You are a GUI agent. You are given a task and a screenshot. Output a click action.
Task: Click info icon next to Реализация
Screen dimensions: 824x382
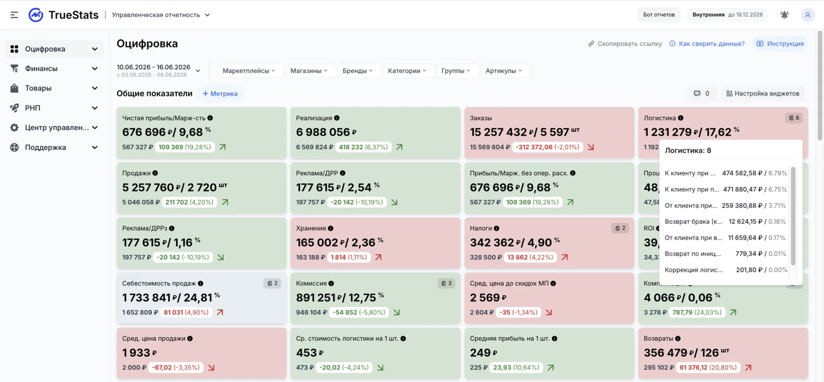pos(337,118)
